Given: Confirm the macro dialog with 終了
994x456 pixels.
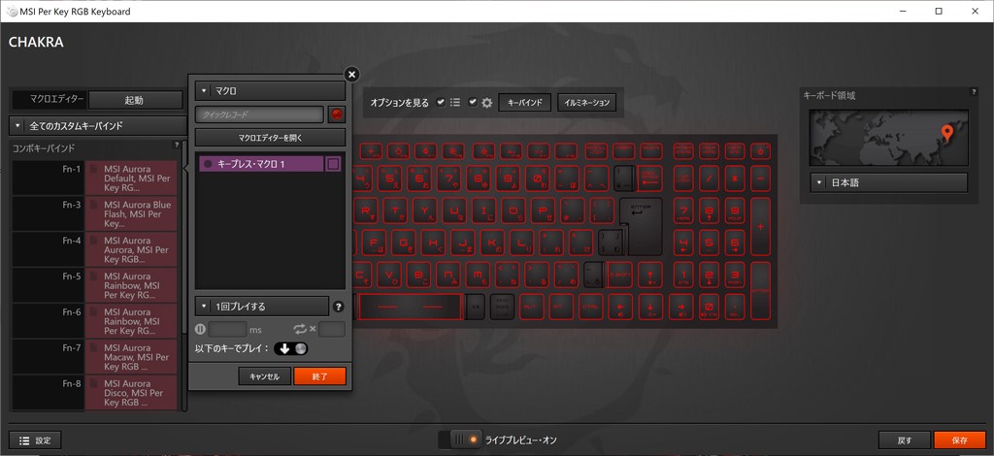Looking at the screenshot, I should click(320, 376).
